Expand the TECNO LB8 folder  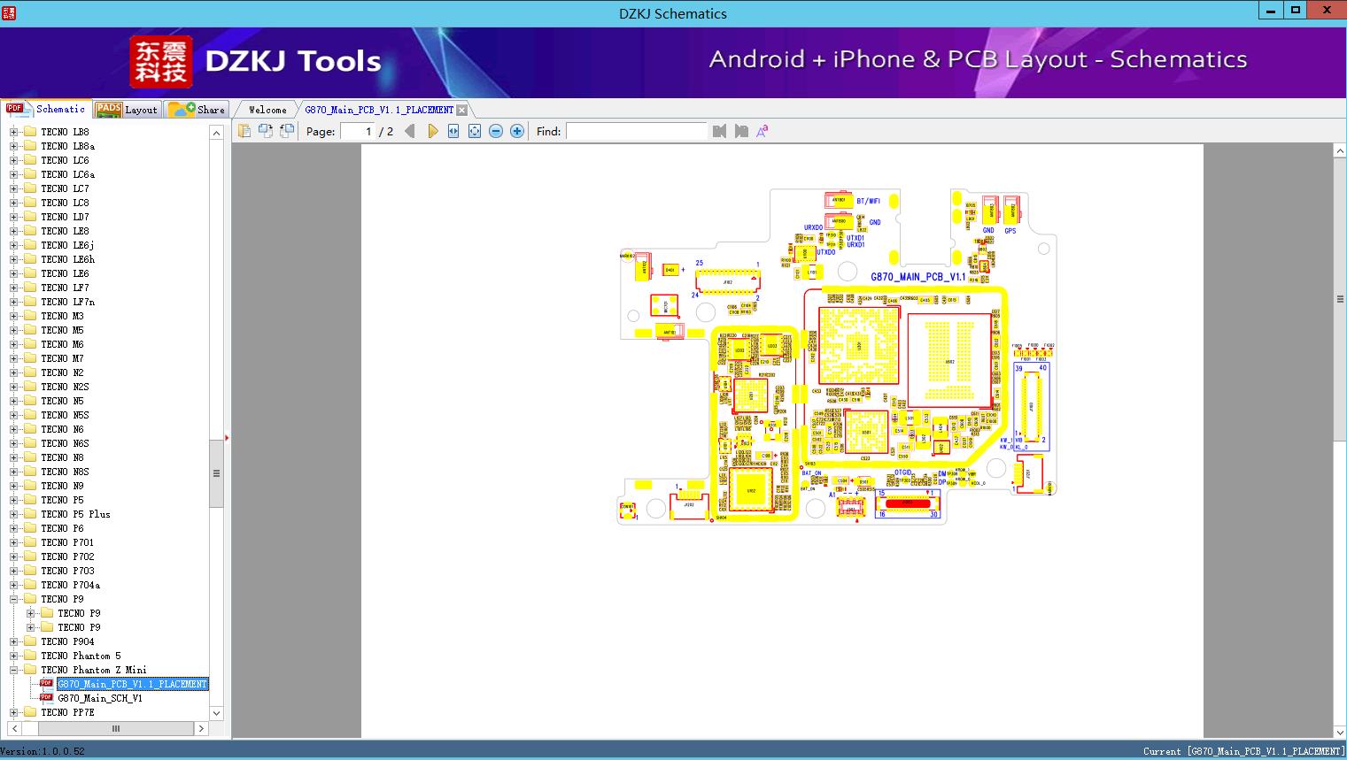pyautogui.click(x=13, y=132)
